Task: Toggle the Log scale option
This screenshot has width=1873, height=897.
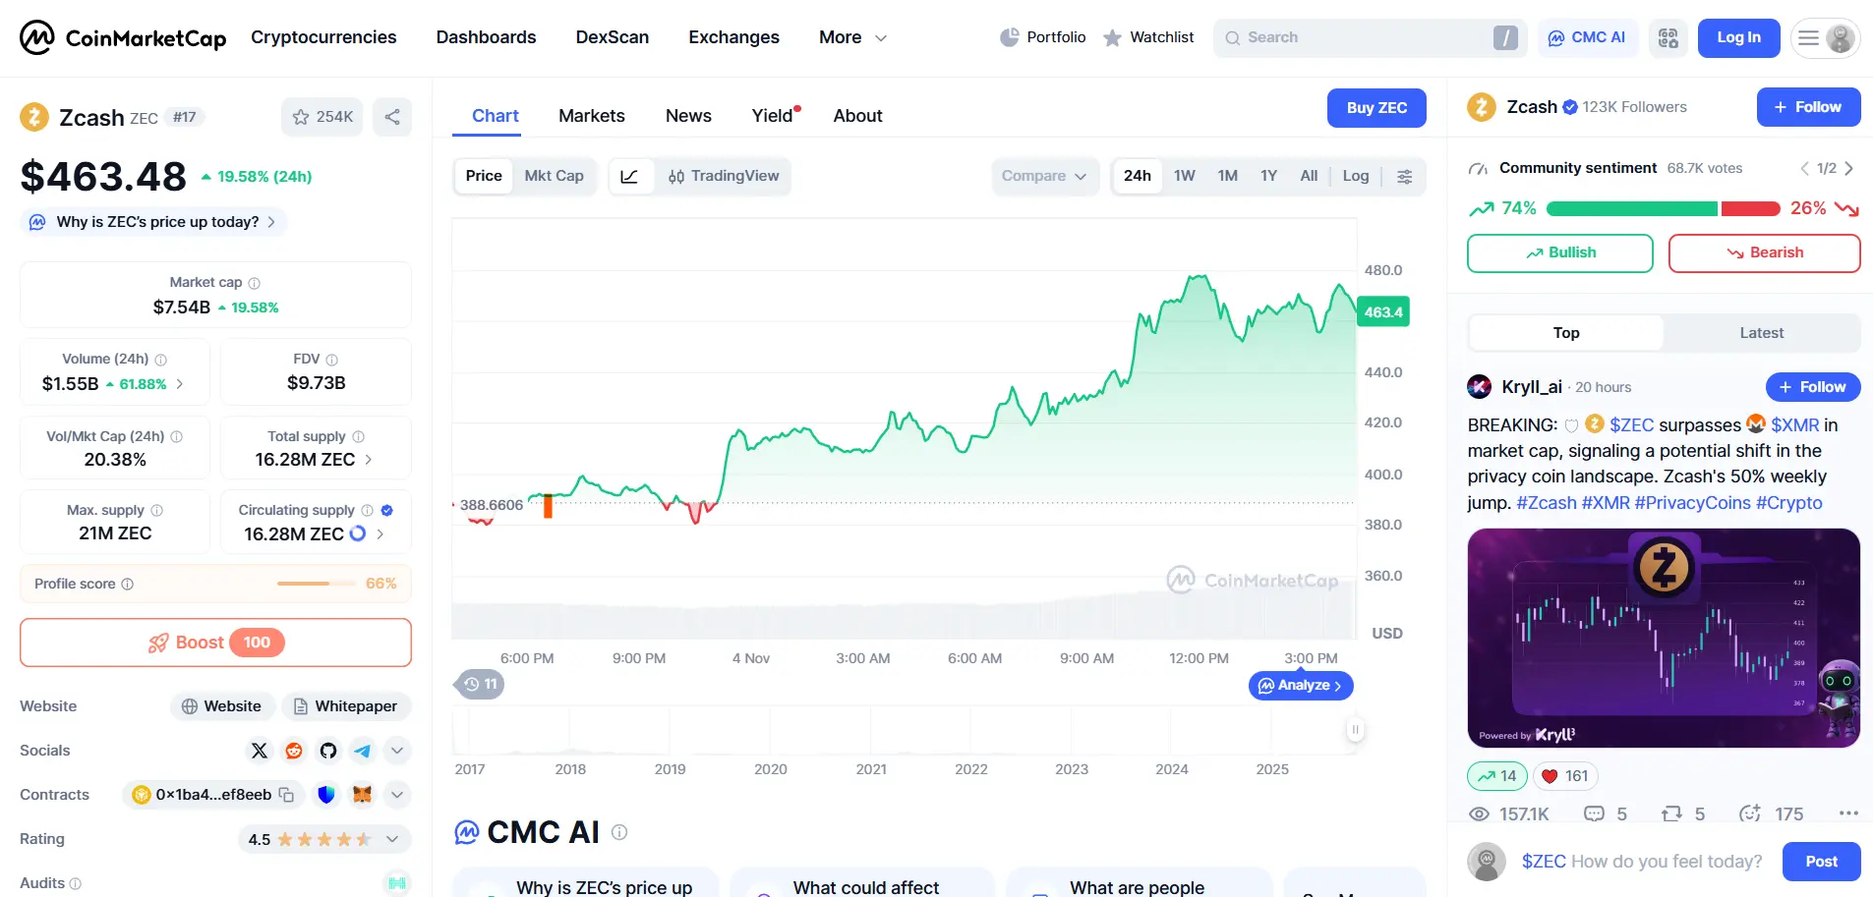Action: click(x=1355, y=176)
